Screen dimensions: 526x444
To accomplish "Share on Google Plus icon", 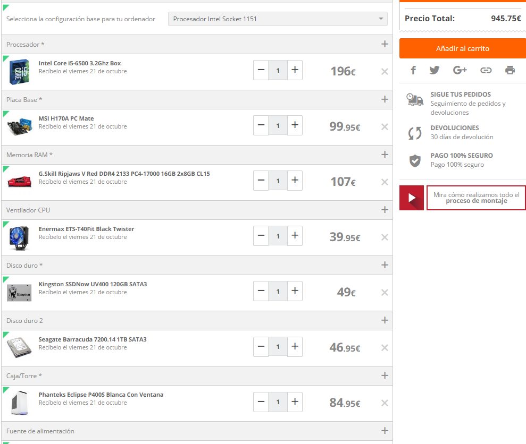I will tap(460, 70).
